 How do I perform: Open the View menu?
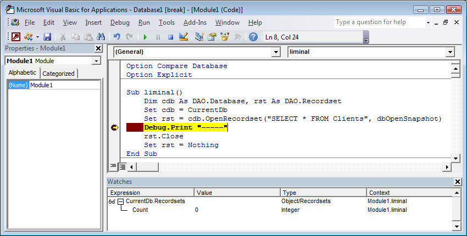coord(70,23)
